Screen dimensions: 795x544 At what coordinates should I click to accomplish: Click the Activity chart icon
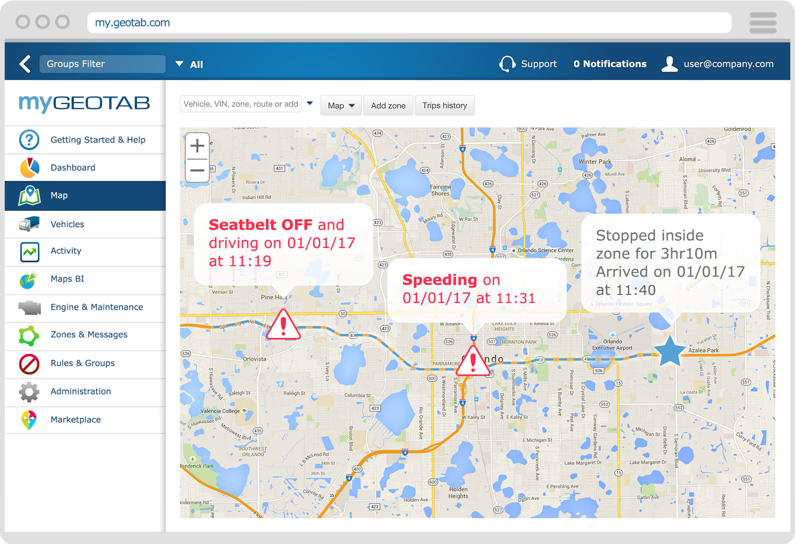(x=29, y=252)
